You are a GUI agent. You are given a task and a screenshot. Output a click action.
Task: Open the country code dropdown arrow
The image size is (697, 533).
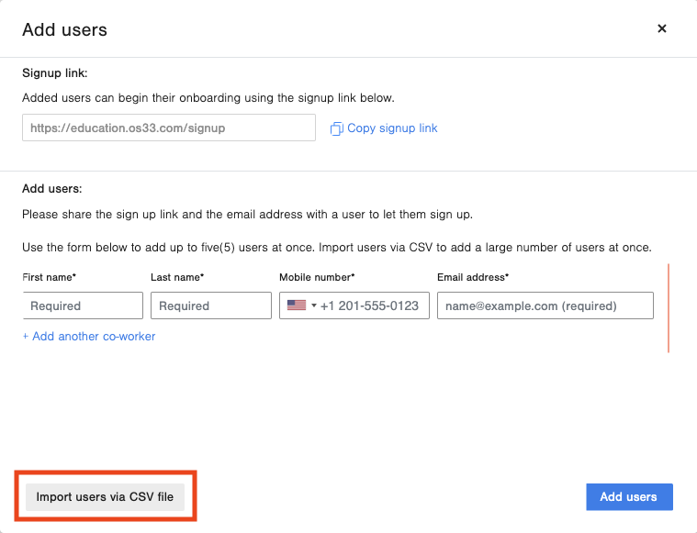click(314, 305)
